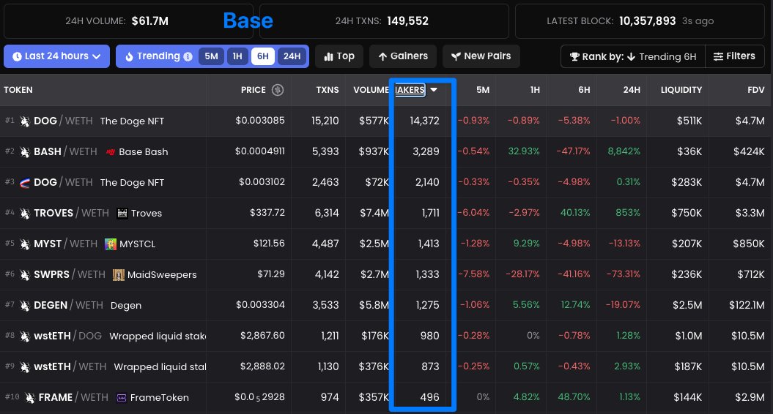This screenshot has width=773, height=414.
Task: Sort by the 1H column header
Action: pyautogui.click(x=535, y=90)
